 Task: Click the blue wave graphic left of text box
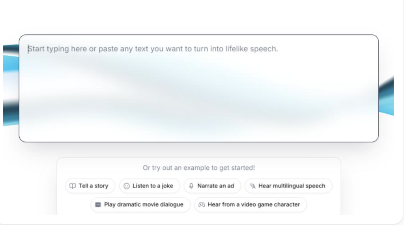click(11, 85)
